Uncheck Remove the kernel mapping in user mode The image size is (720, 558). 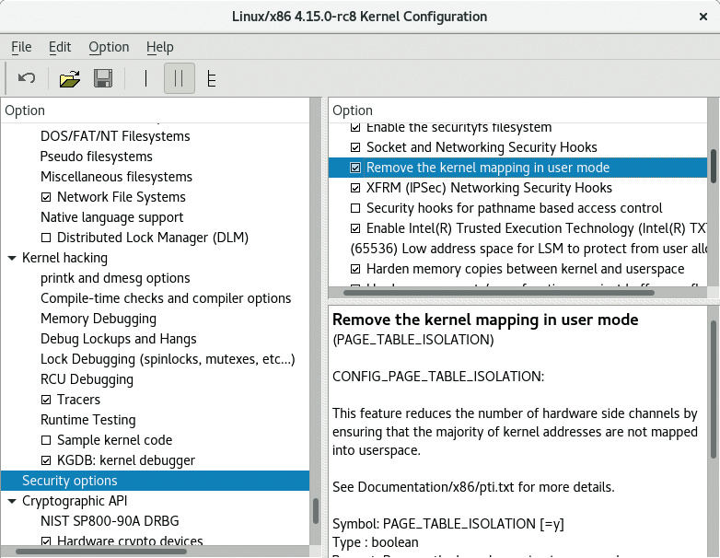coord(355,168)
